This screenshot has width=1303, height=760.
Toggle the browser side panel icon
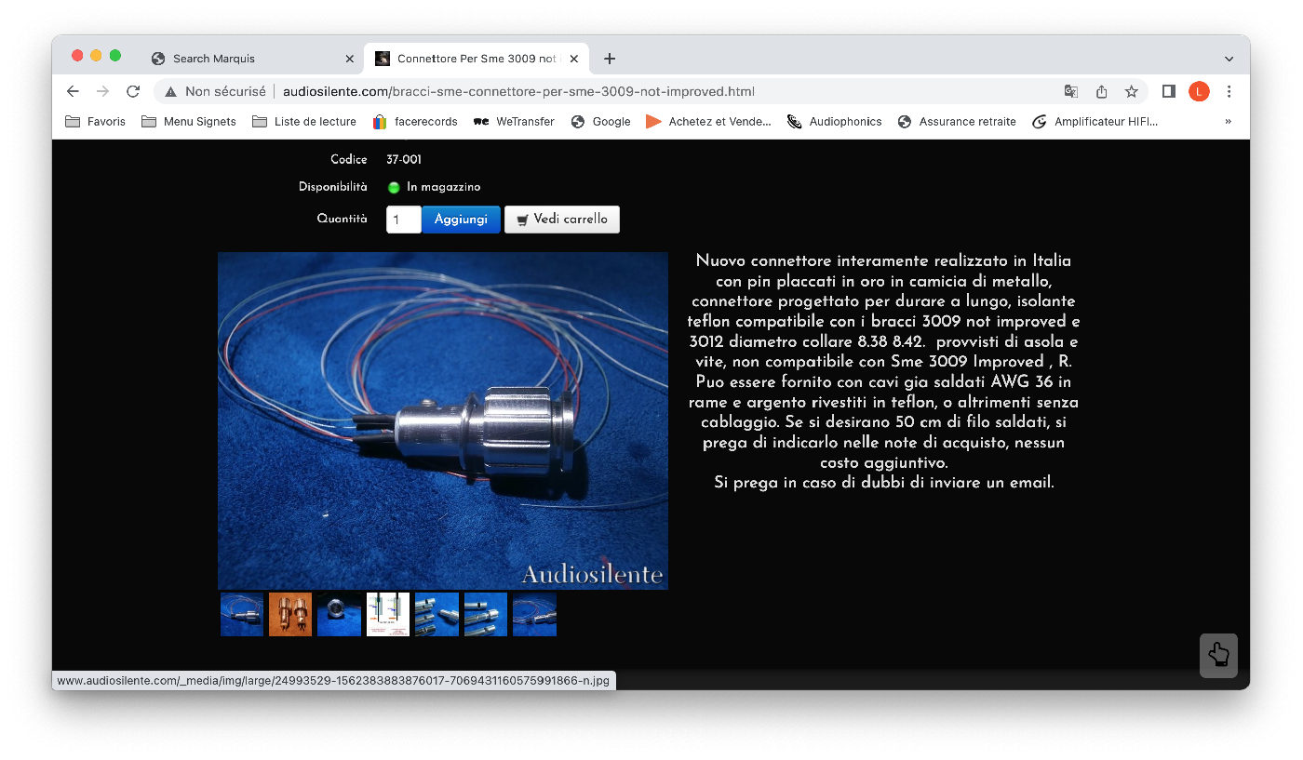point(1169,91)
